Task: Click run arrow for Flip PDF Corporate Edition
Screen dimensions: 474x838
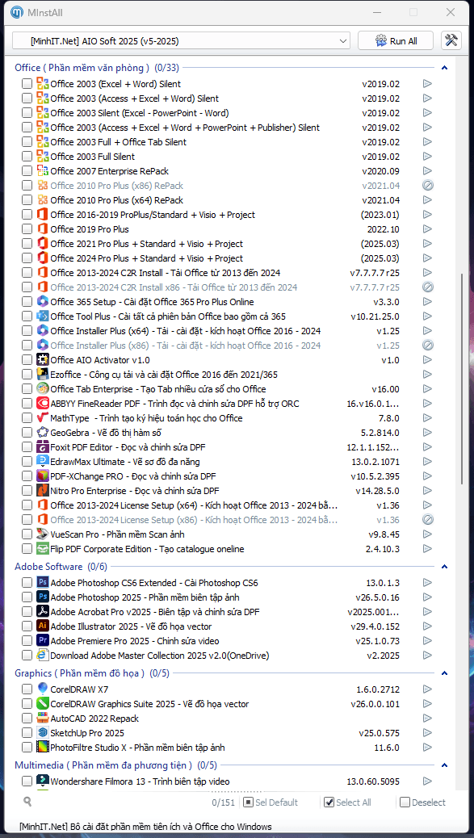Action: (x=427, y=548)
